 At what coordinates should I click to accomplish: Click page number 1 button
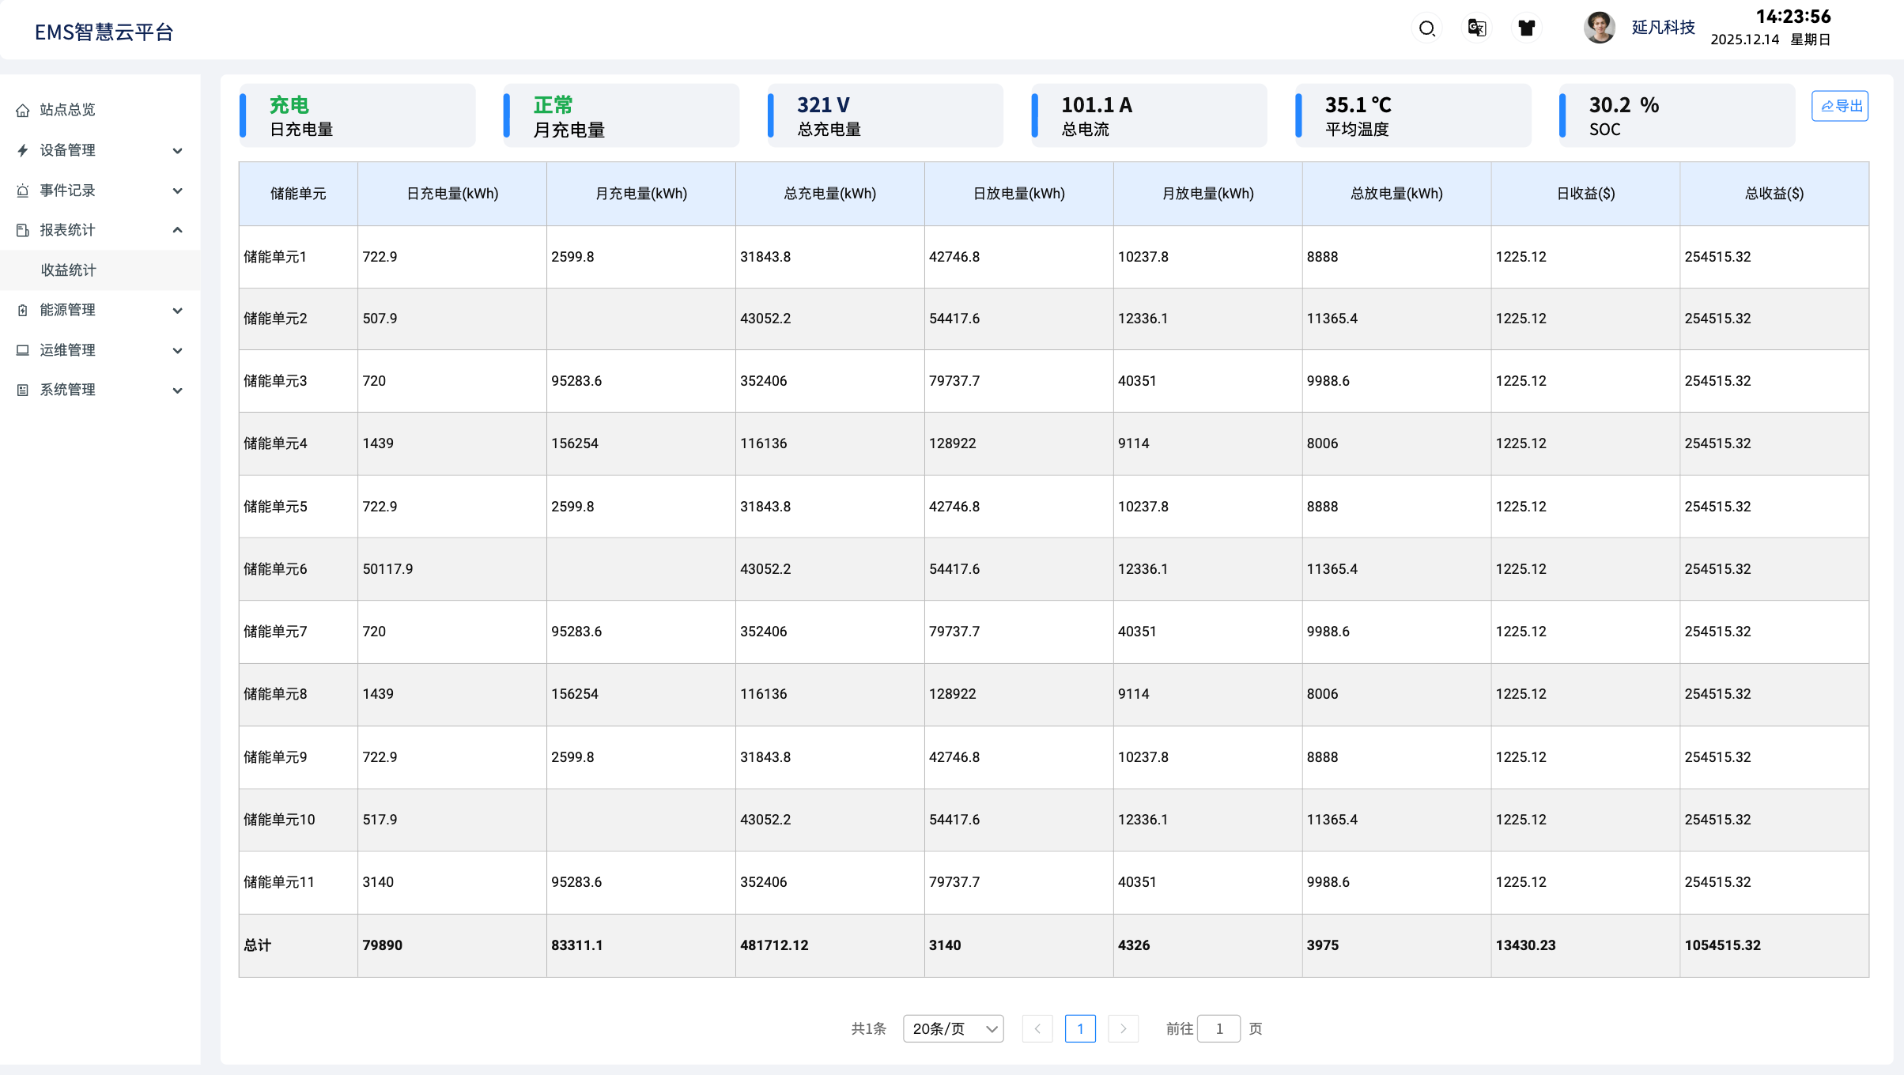pos(1080,1028)
